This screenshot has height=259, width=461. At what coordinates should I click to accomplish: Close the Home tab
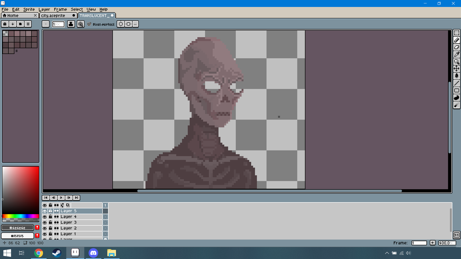pyautogui.click(x=35, y=15)
